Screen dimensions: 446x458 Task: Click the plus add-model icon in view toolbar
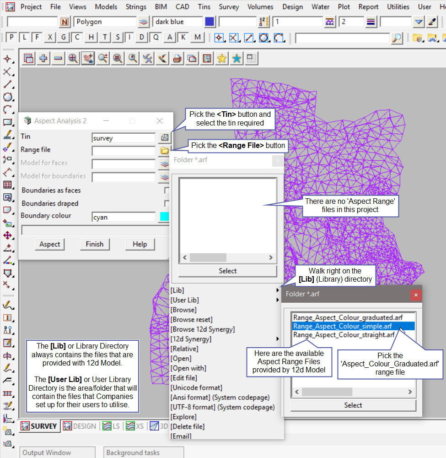point(43,59)
